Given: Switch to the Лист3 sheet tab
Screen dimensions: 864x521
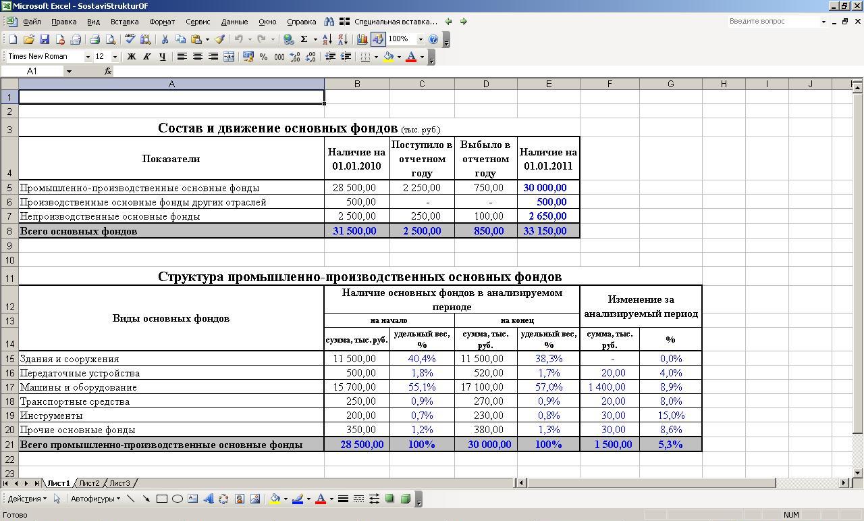Looking at the screenshot, I should pyautogui.click(x=119, y=483).
